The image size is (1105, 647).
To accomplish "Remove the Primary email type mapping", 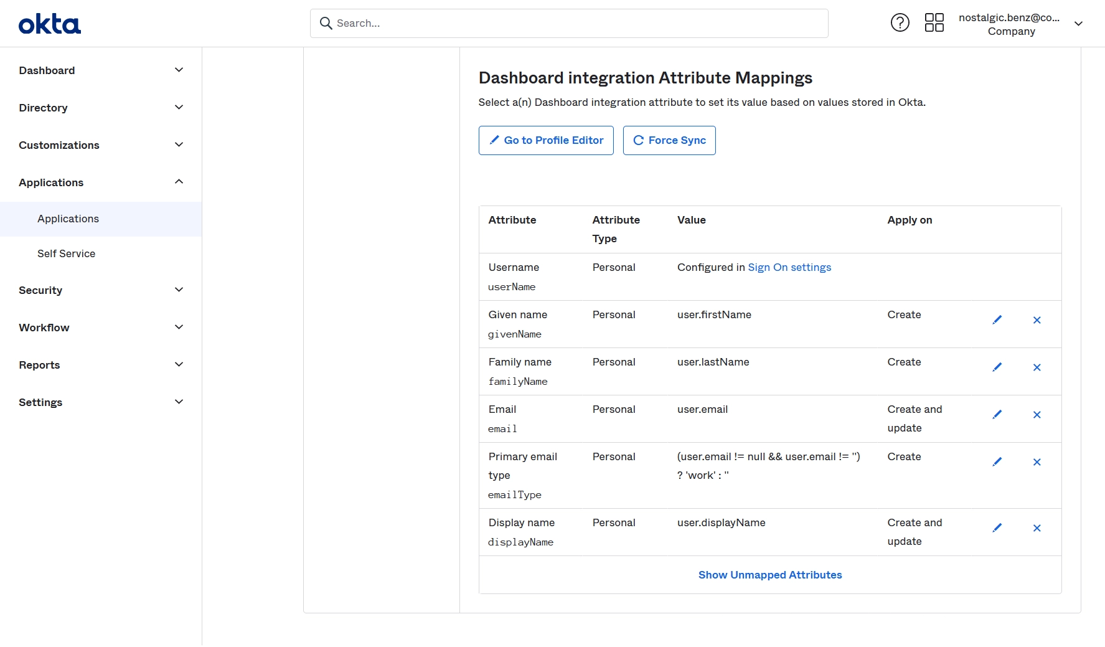I will (x=1037, y=462).
